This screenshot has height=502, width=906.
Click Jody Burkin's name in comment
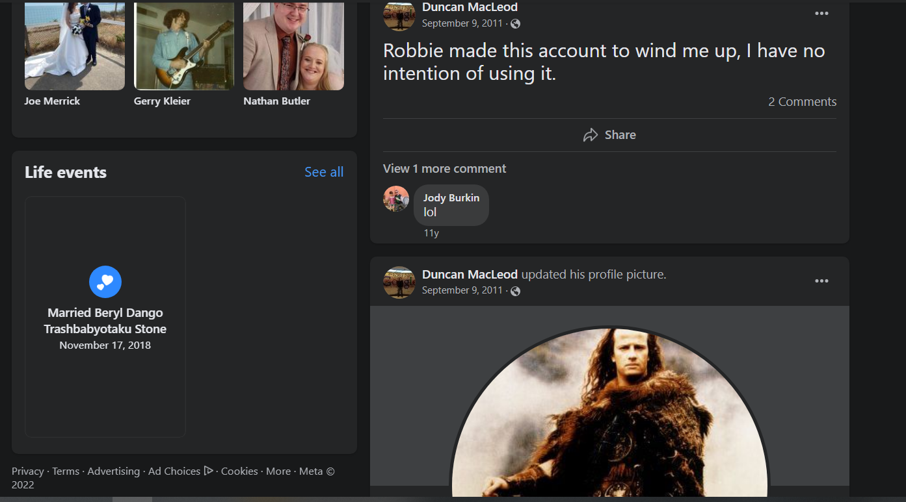coord(451,198)
